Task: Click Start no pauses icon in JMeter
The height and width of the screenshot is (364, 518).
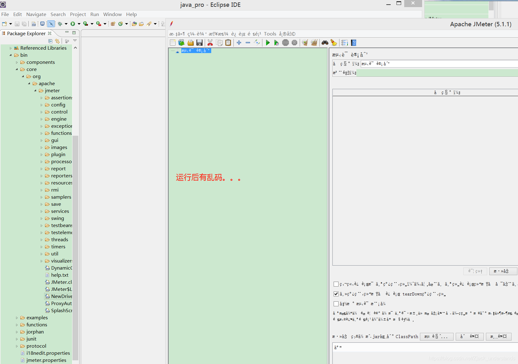Action: [x=277, y=43]
